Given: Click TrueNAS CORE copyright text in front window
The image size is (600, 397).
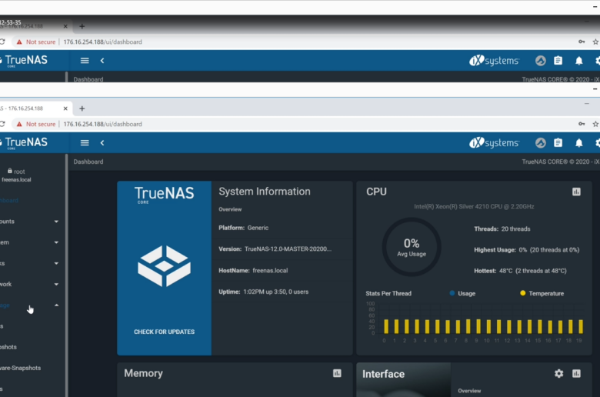Looking at the screenshot, I should (561, 162).
